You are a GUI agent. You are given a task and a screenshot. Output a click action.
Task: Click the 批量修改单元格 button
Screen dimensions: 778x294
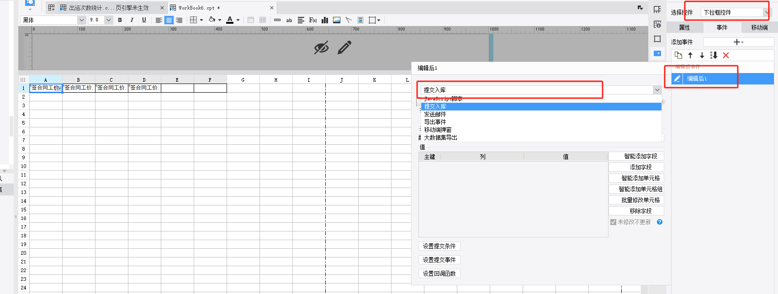click(636, 200)
